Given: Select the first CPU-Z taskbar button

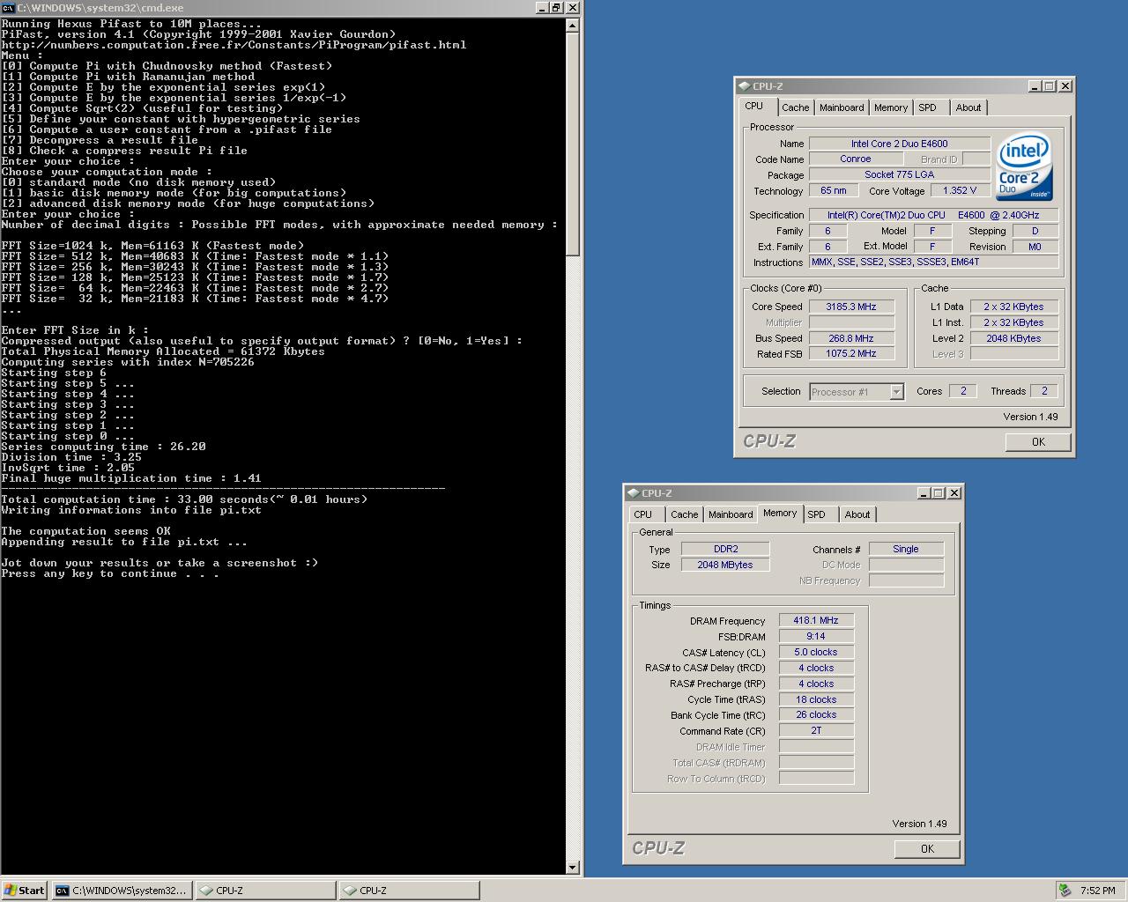Looking at the screenshot, I should pyautogui.click(x=264, y=891).
